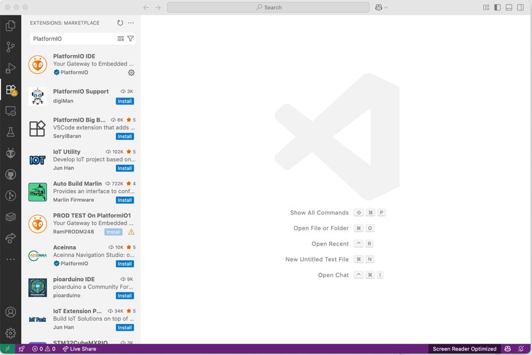Click the Live Share status bar item
532x355 pixels.
point(80,349)
